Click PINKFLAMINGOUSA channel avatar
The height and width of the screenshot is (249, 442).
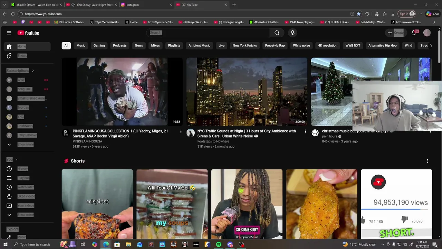coord(66,133)
